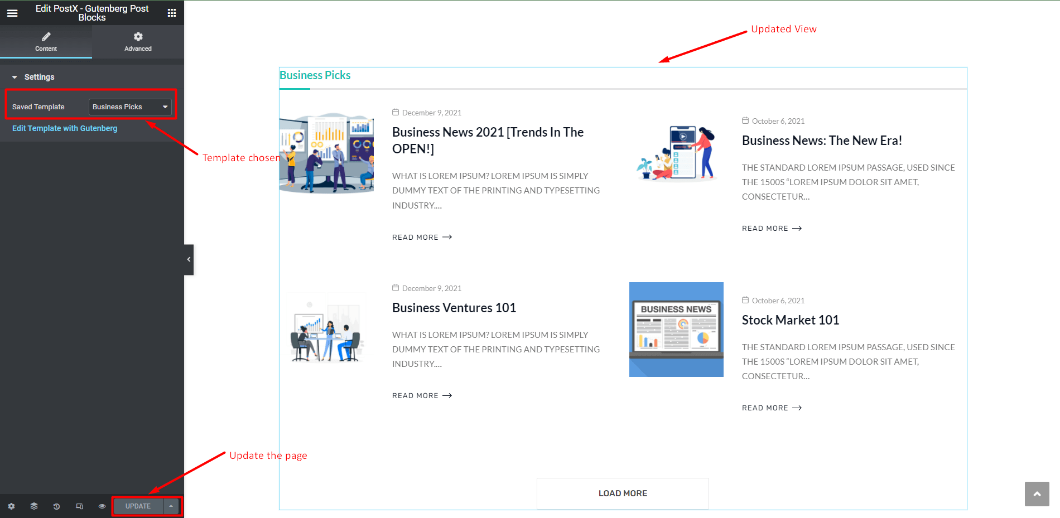Open page settings gear in footer
Viewport: 1060px width, 518px height.
[x=11, y=506]
